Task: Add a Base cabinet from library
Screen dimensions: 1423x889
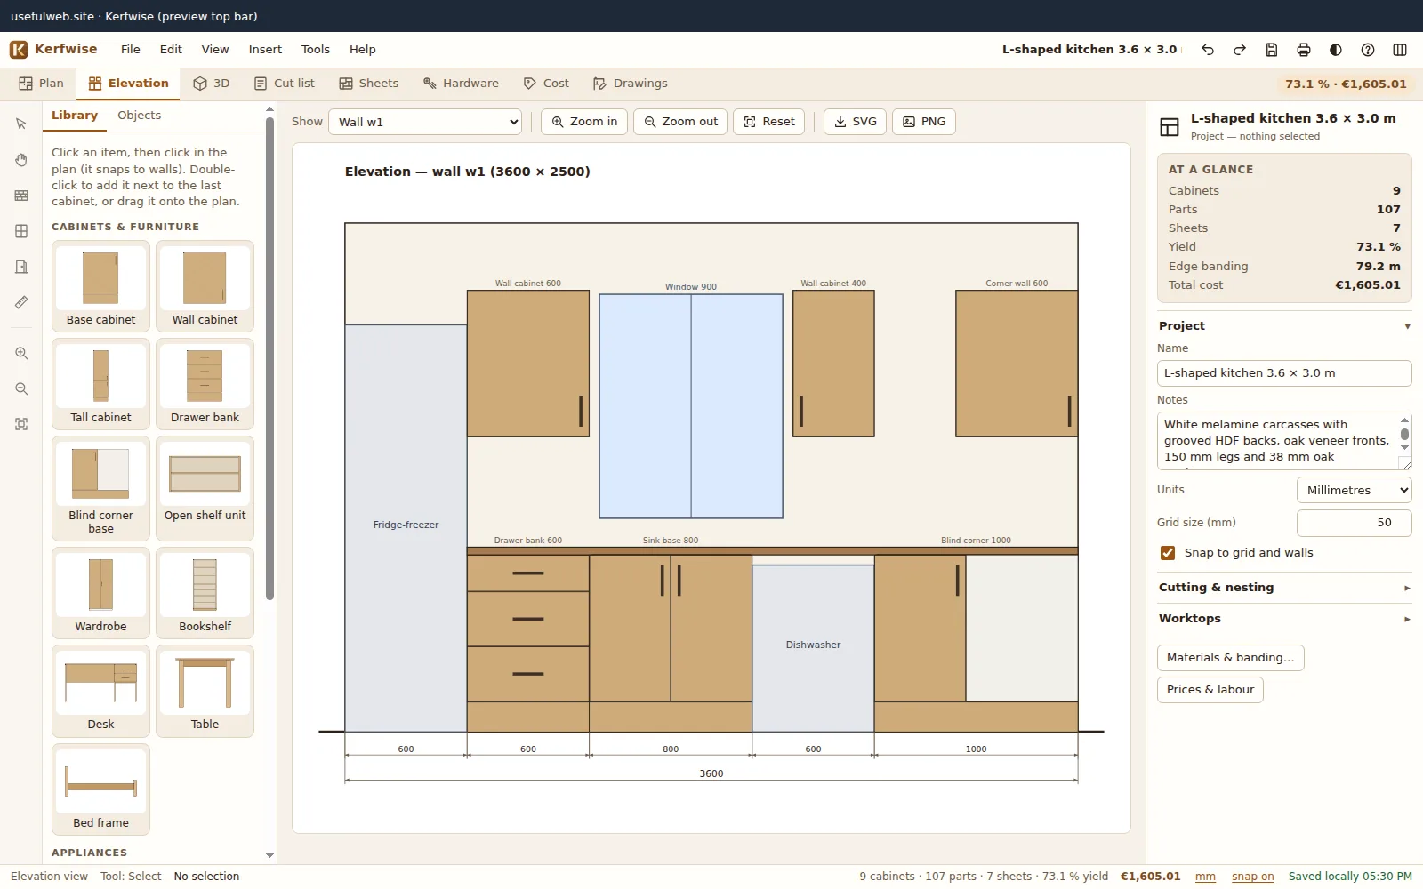Action: click(x=100, y=286)
